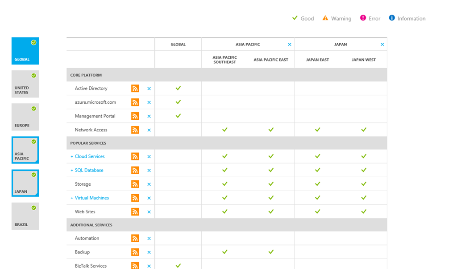Click the Storage RSS feed icon
This screenshot has width=457, height=269.
click(135, 184)
